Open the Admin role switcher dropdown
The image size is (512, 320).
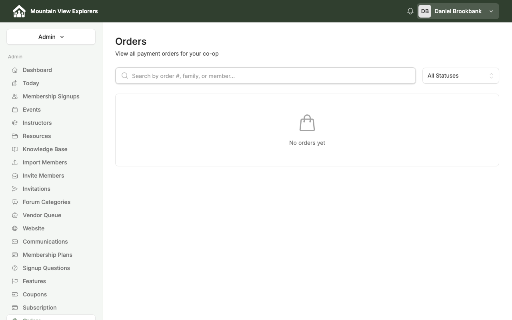tap(51, 37)
